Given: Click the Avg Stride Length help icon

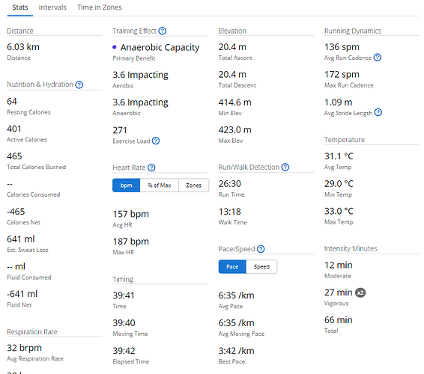Looking at the screenshot, I should coord(378,112).
